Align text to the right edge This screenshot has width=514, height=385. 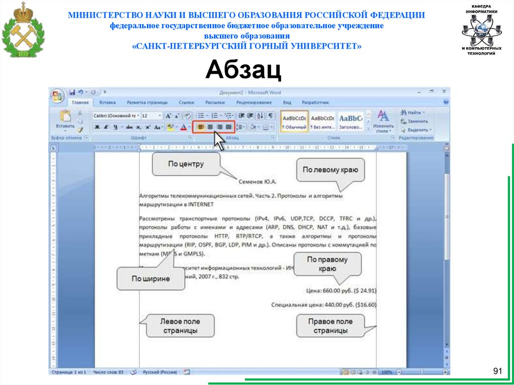pyautogui.click(x=219, y=127)
